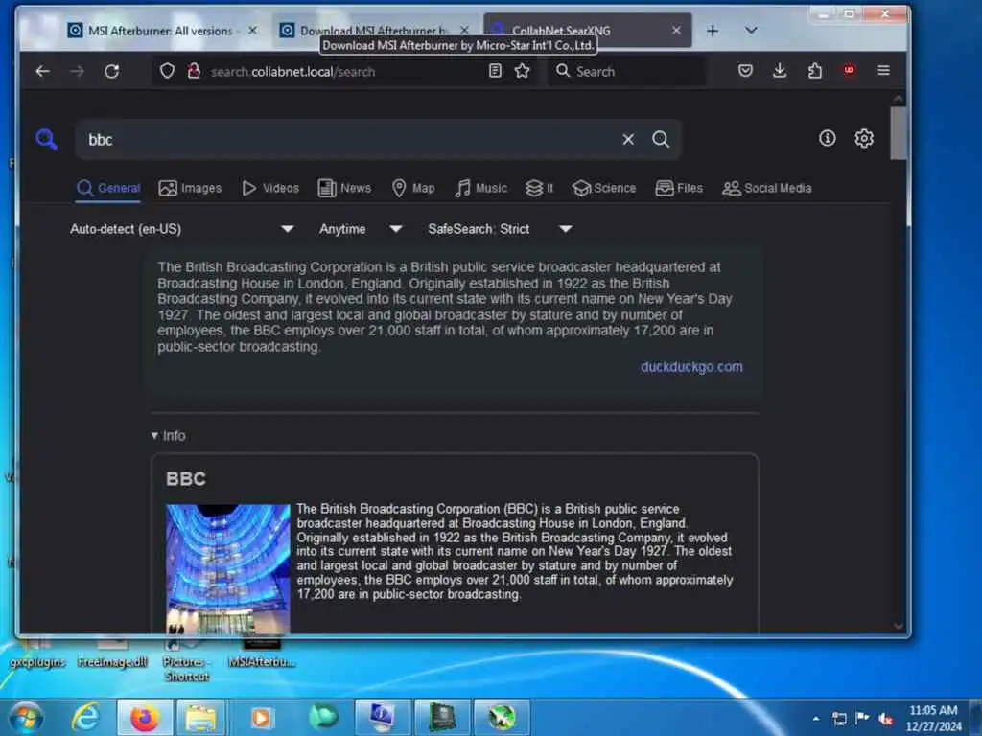Click the Action Center flag icon
The image size is (982, 736).
click(862, 718)
